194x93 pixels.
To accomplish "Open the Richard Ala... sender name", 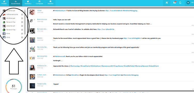I will point(42,29).
